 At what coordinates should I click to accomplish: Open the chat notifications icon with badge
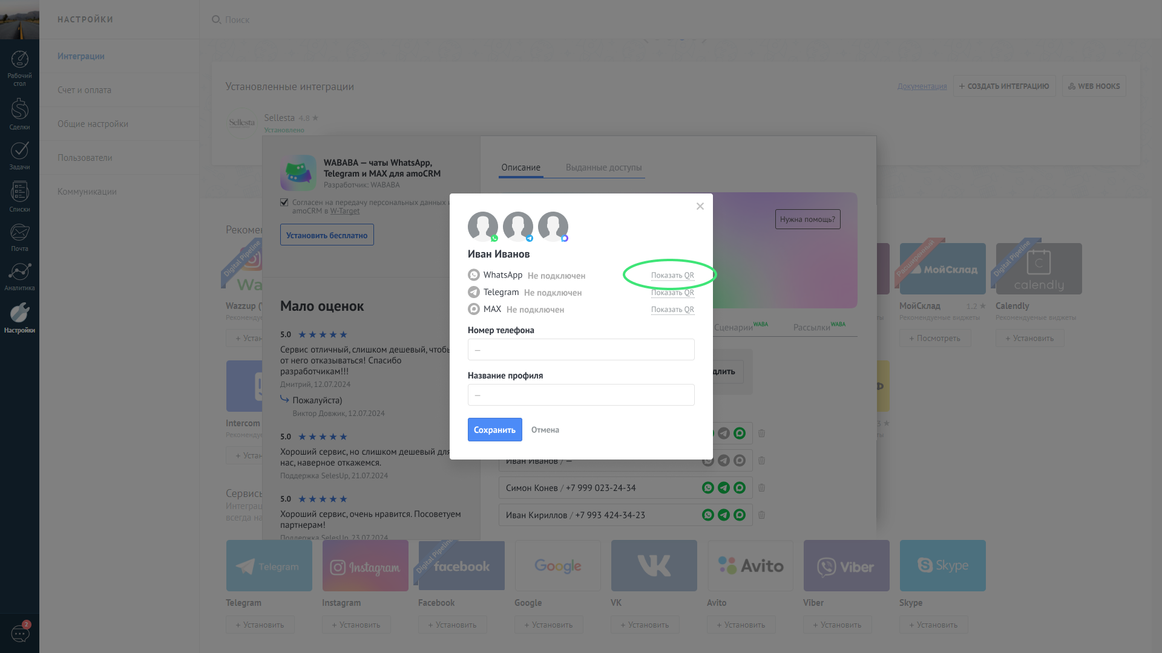pos(21,633)
